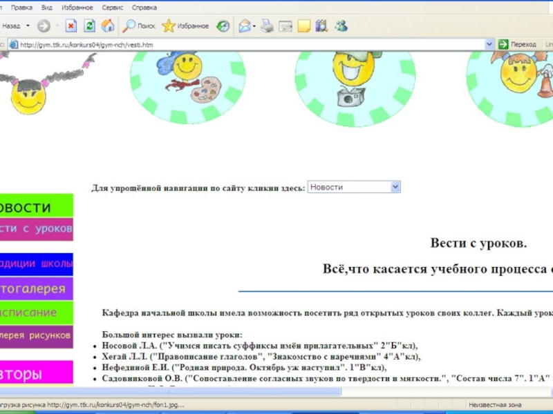
Task: Open the address bar URL dropdown arrow
Action: [489, 44]
